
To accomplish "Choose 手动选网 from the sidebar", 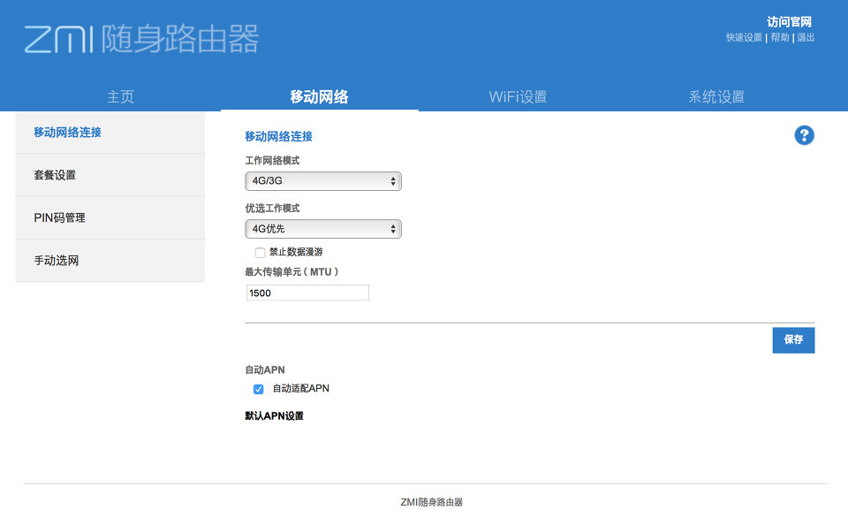I will (57, 261).
